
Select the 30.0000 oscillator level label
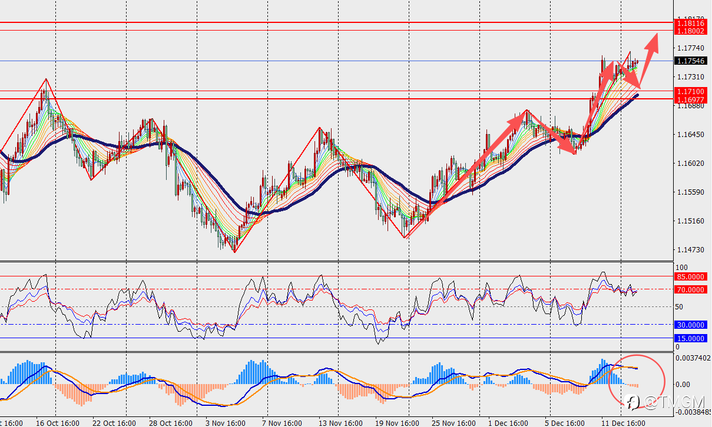tap(691, 325)
